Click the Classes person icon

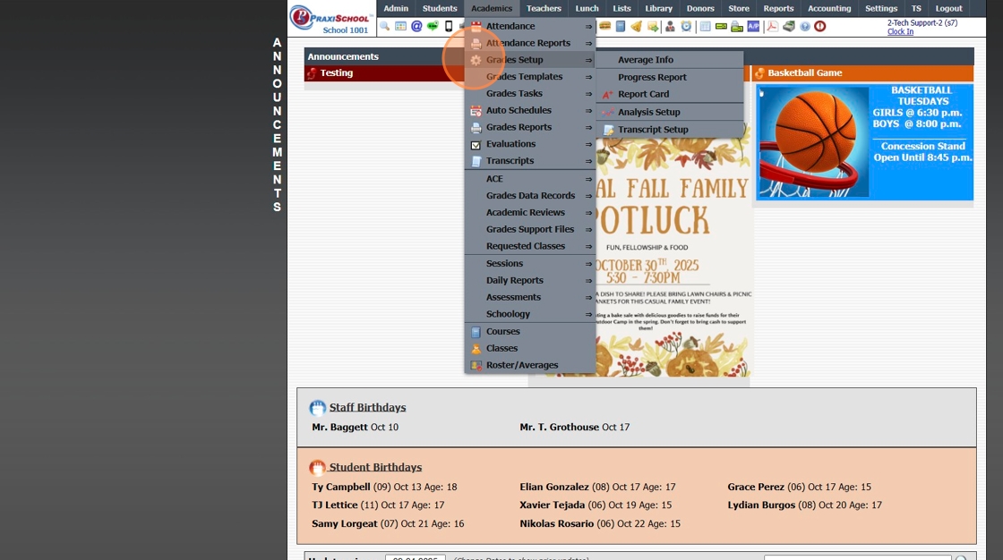(x=476, y=348)
